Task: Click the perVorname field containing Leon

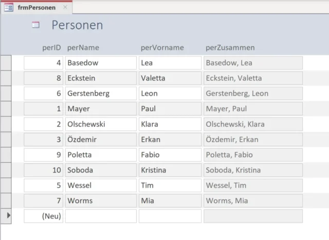Action: pos(170,94)
